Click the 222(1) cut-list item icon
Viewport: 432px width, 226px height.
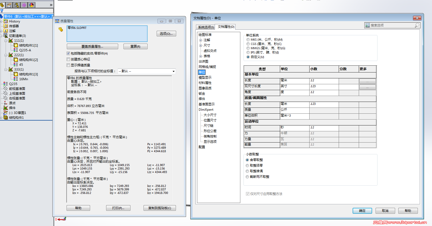[11, 55]
